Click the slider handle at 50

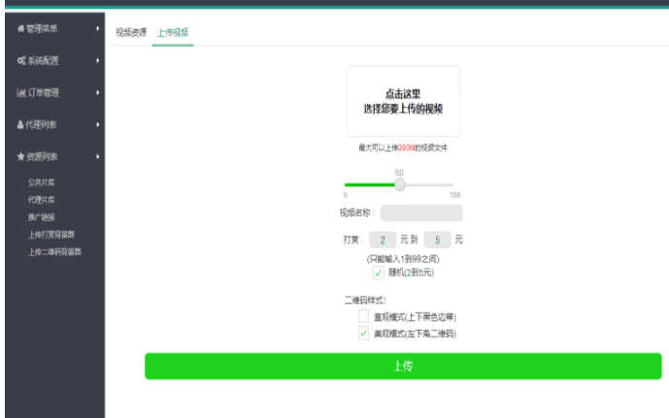(x=399, y=184)
